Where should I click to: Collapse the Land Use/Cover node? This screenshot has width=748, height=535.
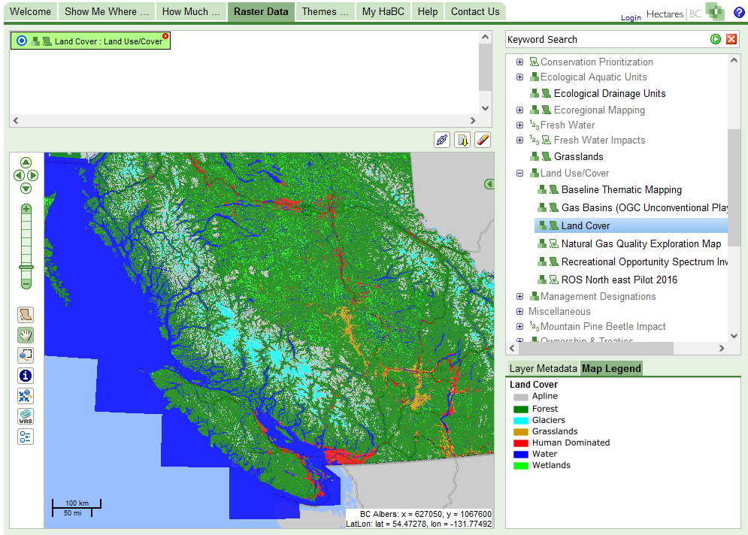click(x=520, y=173)
